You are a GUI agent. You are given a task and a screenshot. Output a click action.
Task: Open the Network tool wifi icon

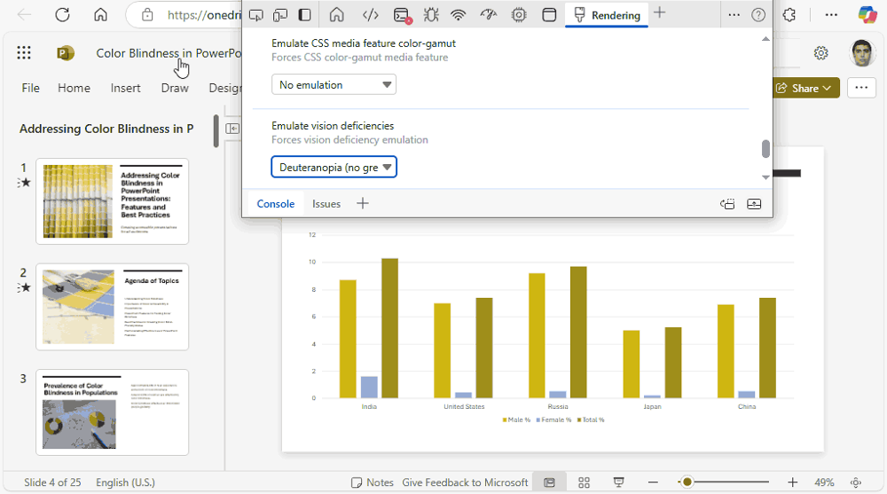(x=459, y=15)
